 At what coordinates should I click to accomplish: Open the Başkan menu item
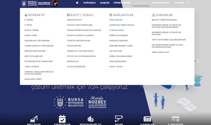point(105,3)
